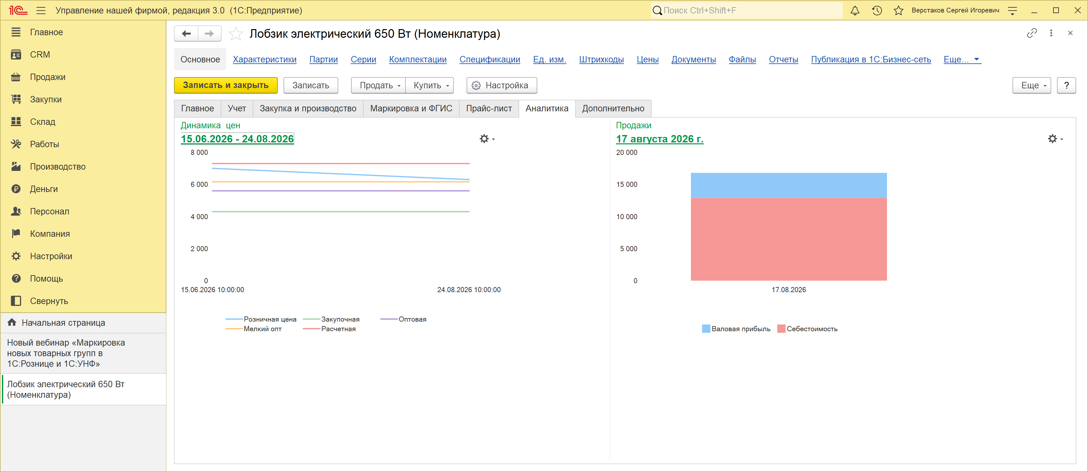Image resolution: width=1088 pixels, height=472 pixels.
Task: Open history clock icon
Action: point(877,11)
